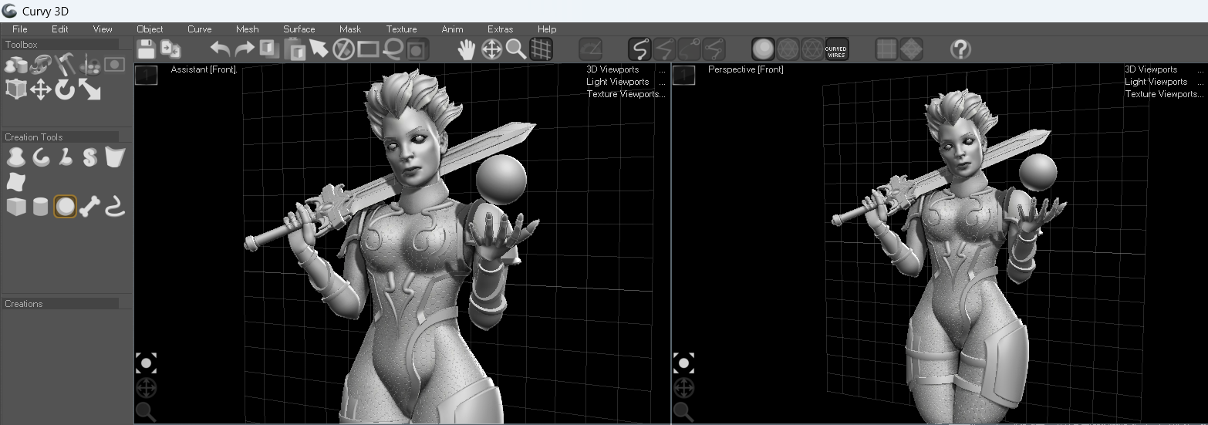Screen dimensions: 1208x425
Task: Select the lathe blob creation tool
Action: [15, 157]
